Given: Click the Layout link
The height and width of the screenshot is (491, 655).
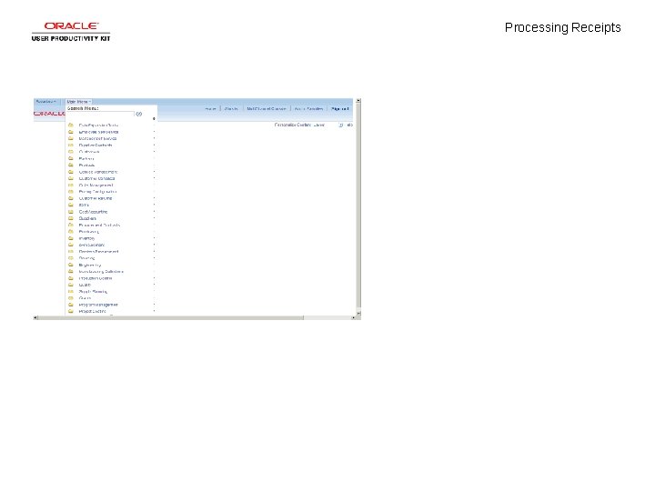Looking at the screenshot, I should pyautogui.click(x=318, y=125).
